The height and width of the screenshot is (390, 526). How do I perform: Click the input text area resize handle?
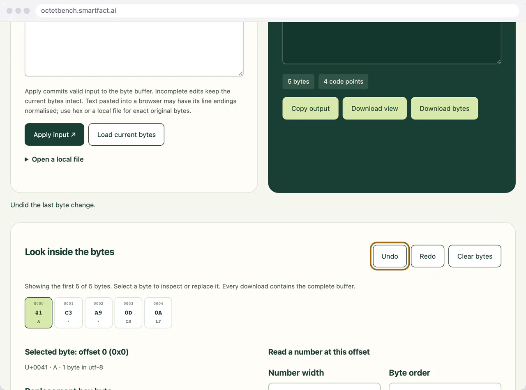tap(241, 74)
